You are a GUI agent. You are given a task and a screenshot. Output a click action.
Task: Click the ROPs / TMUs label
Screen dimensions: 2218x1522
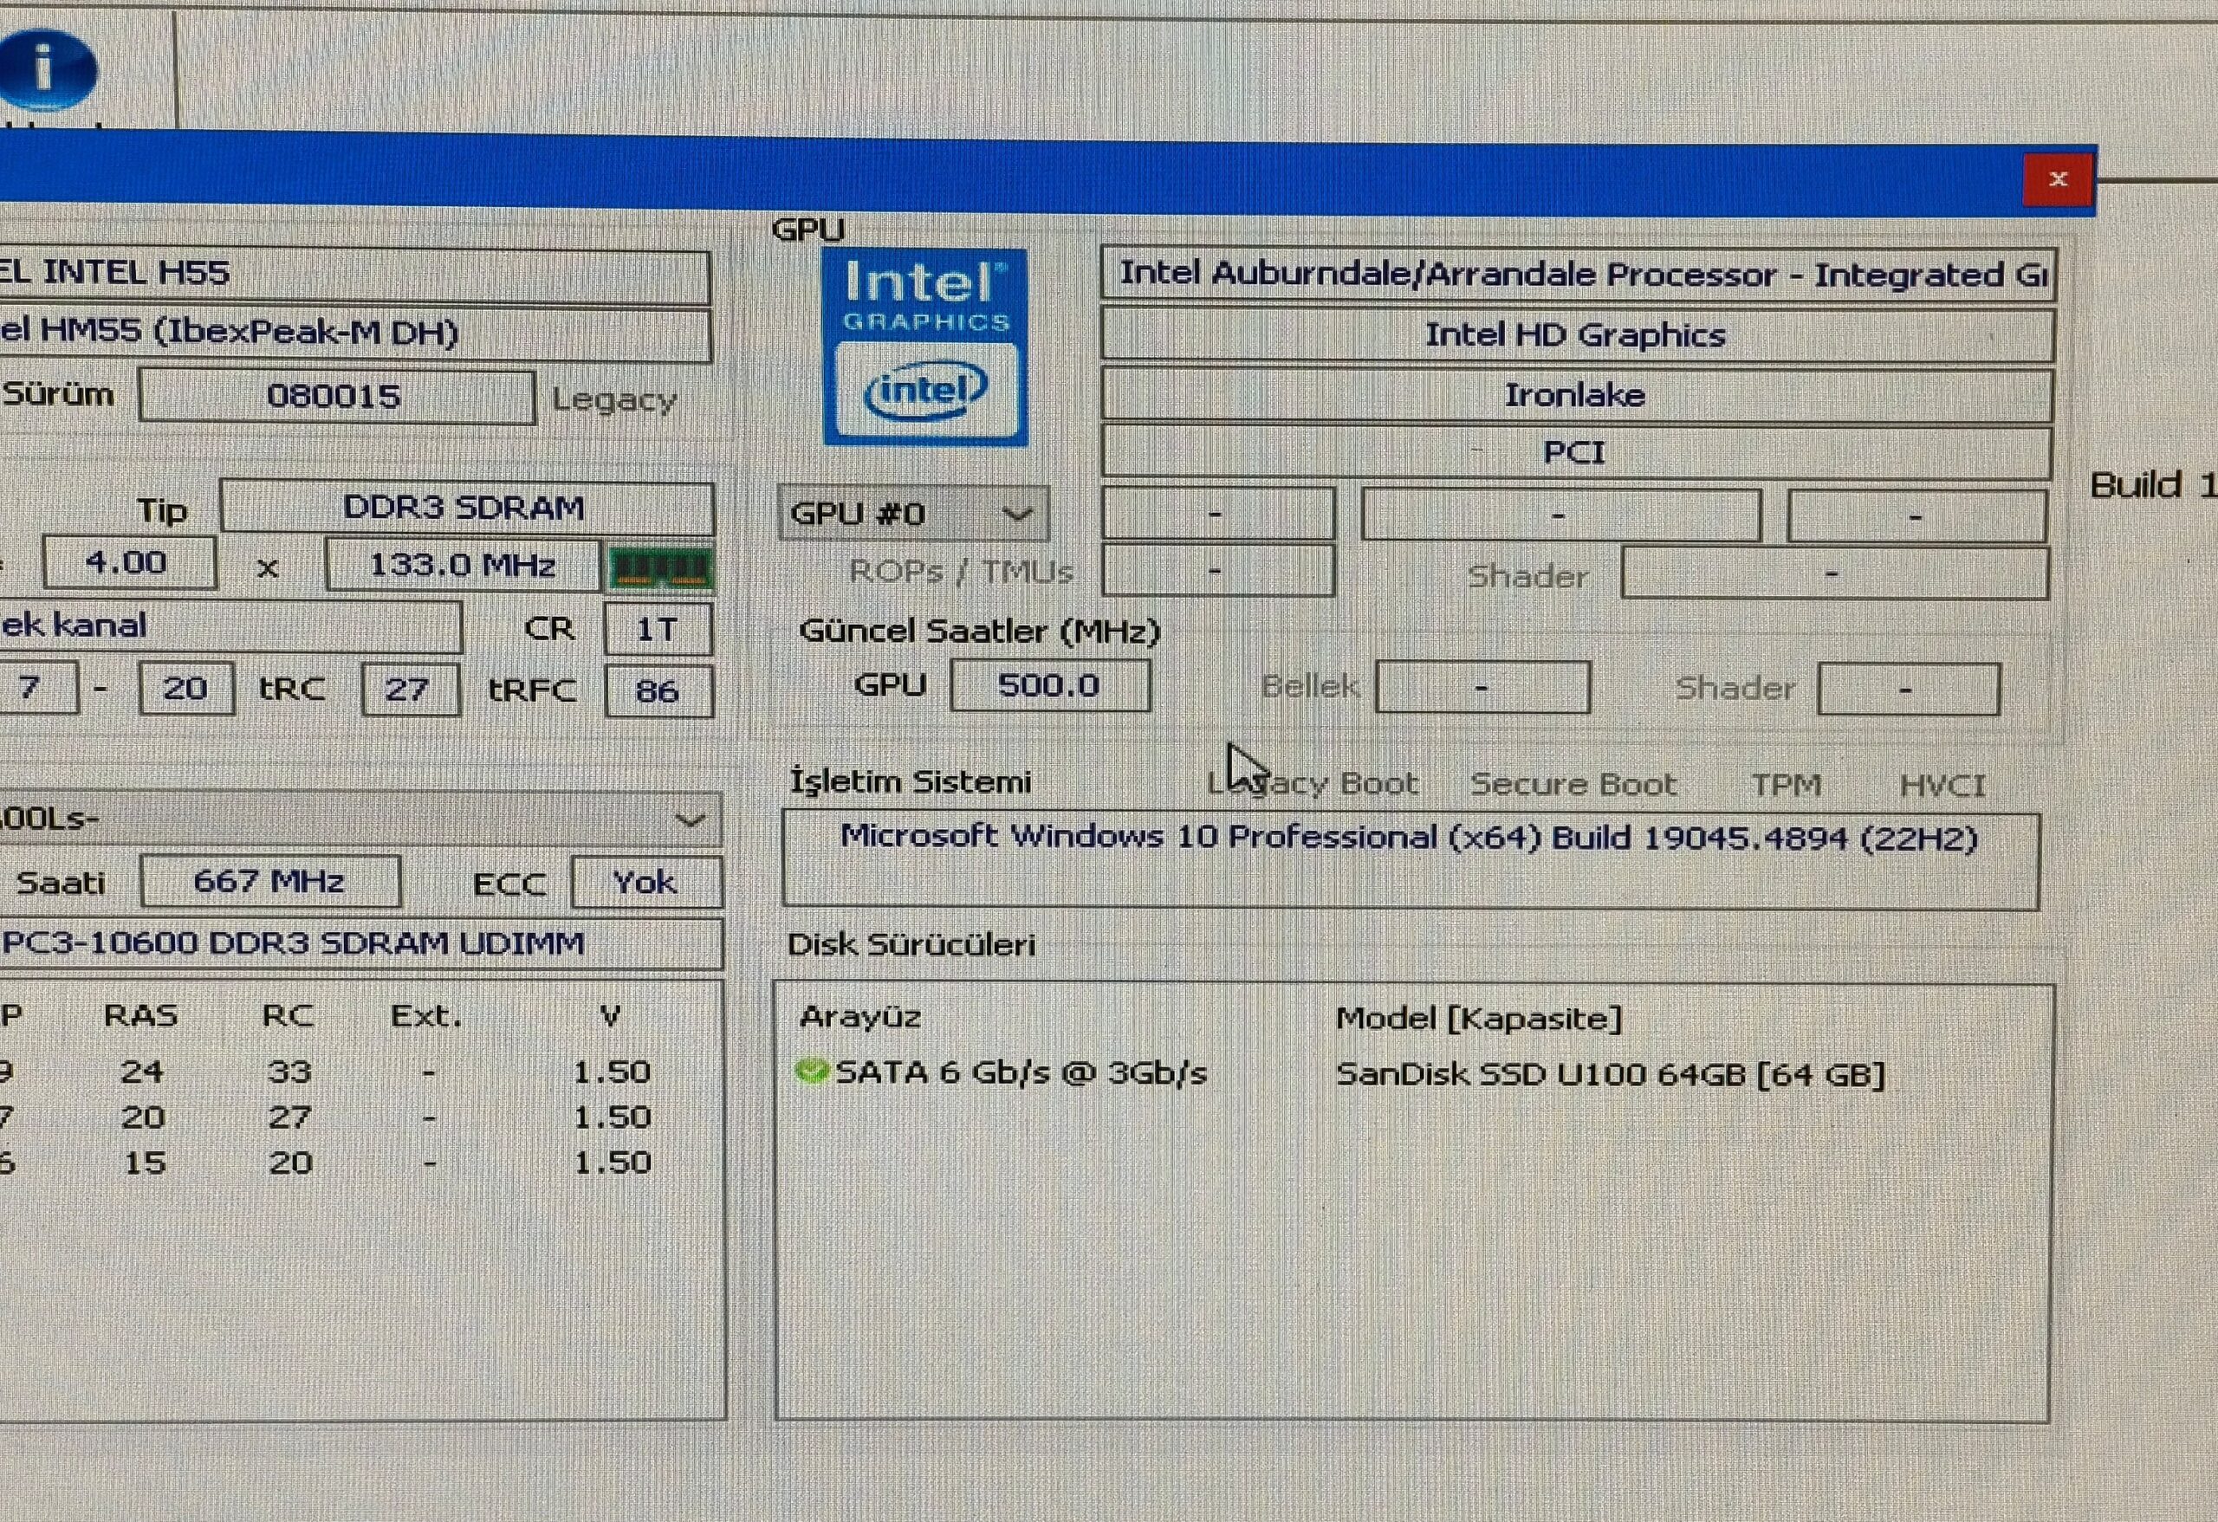[x=961, y=572]
